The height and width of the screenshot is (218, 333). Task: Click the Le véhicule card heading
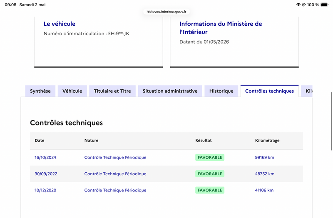pyautogui.click(x=60, y=24)
